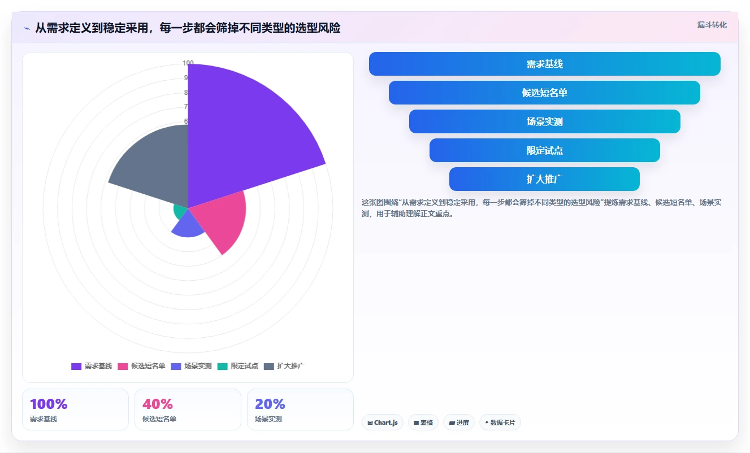750x453 pixels.
Task: Select the 候选短名单 funnel bar
Action: pyautogui.click(x=544, y=93)
